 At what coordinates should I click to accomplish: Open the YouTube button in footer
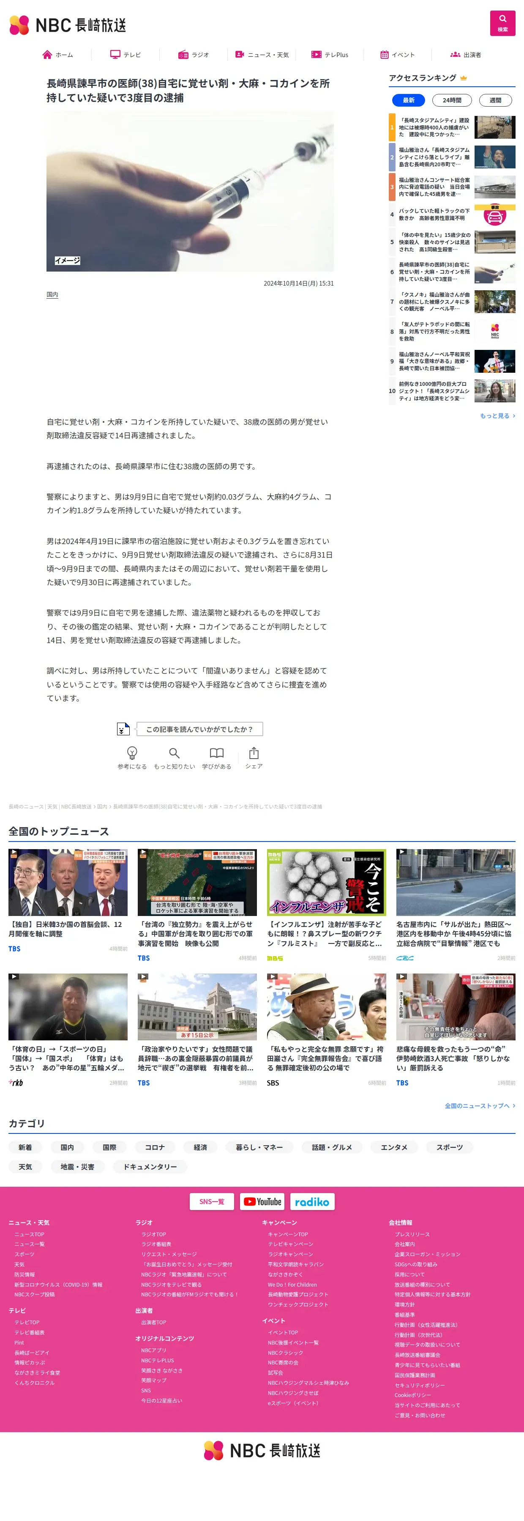coord(262,1201)
